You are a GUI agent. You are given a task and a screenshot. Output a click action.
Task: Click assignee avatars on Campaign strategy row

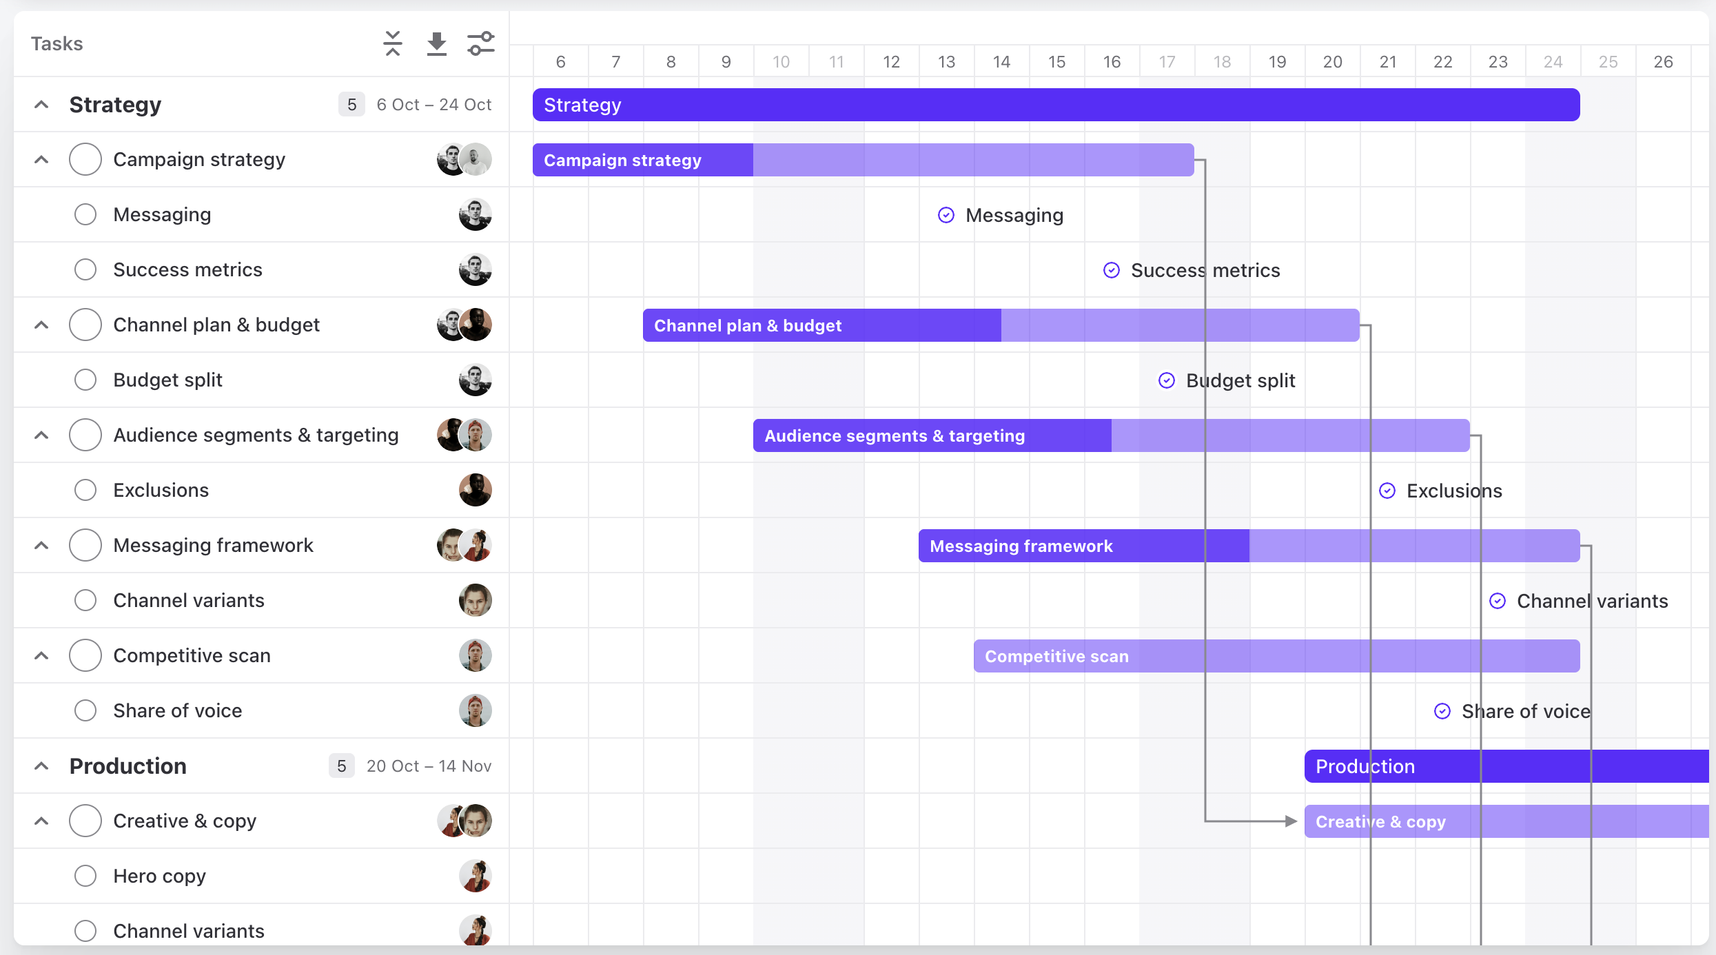pos(464,159)
